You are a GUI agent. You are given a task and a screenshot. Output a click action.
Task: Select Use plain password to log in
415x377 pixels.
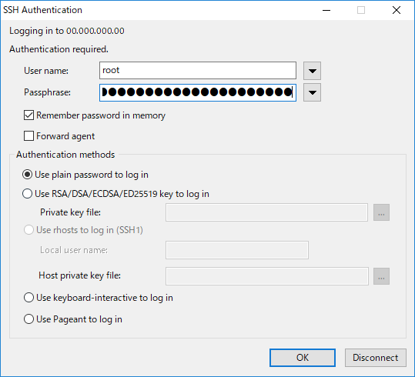tap(27, 175)
